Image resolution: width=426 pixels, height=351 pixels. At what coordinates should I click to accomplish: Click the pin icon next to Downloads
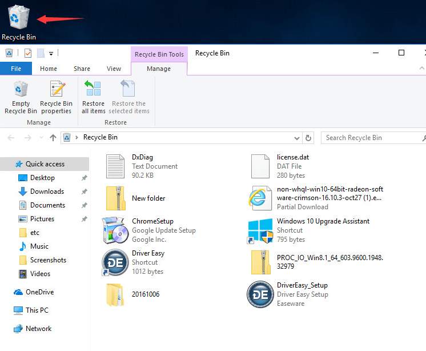click(x=84, y=192)
